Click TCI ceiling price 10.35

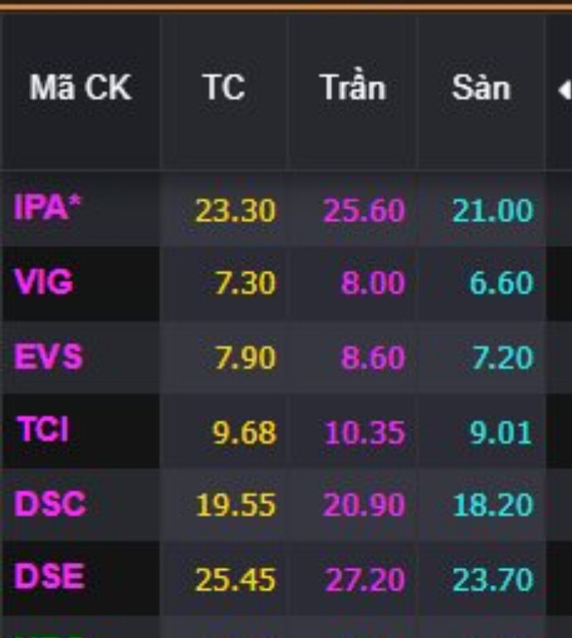(364, 432)
